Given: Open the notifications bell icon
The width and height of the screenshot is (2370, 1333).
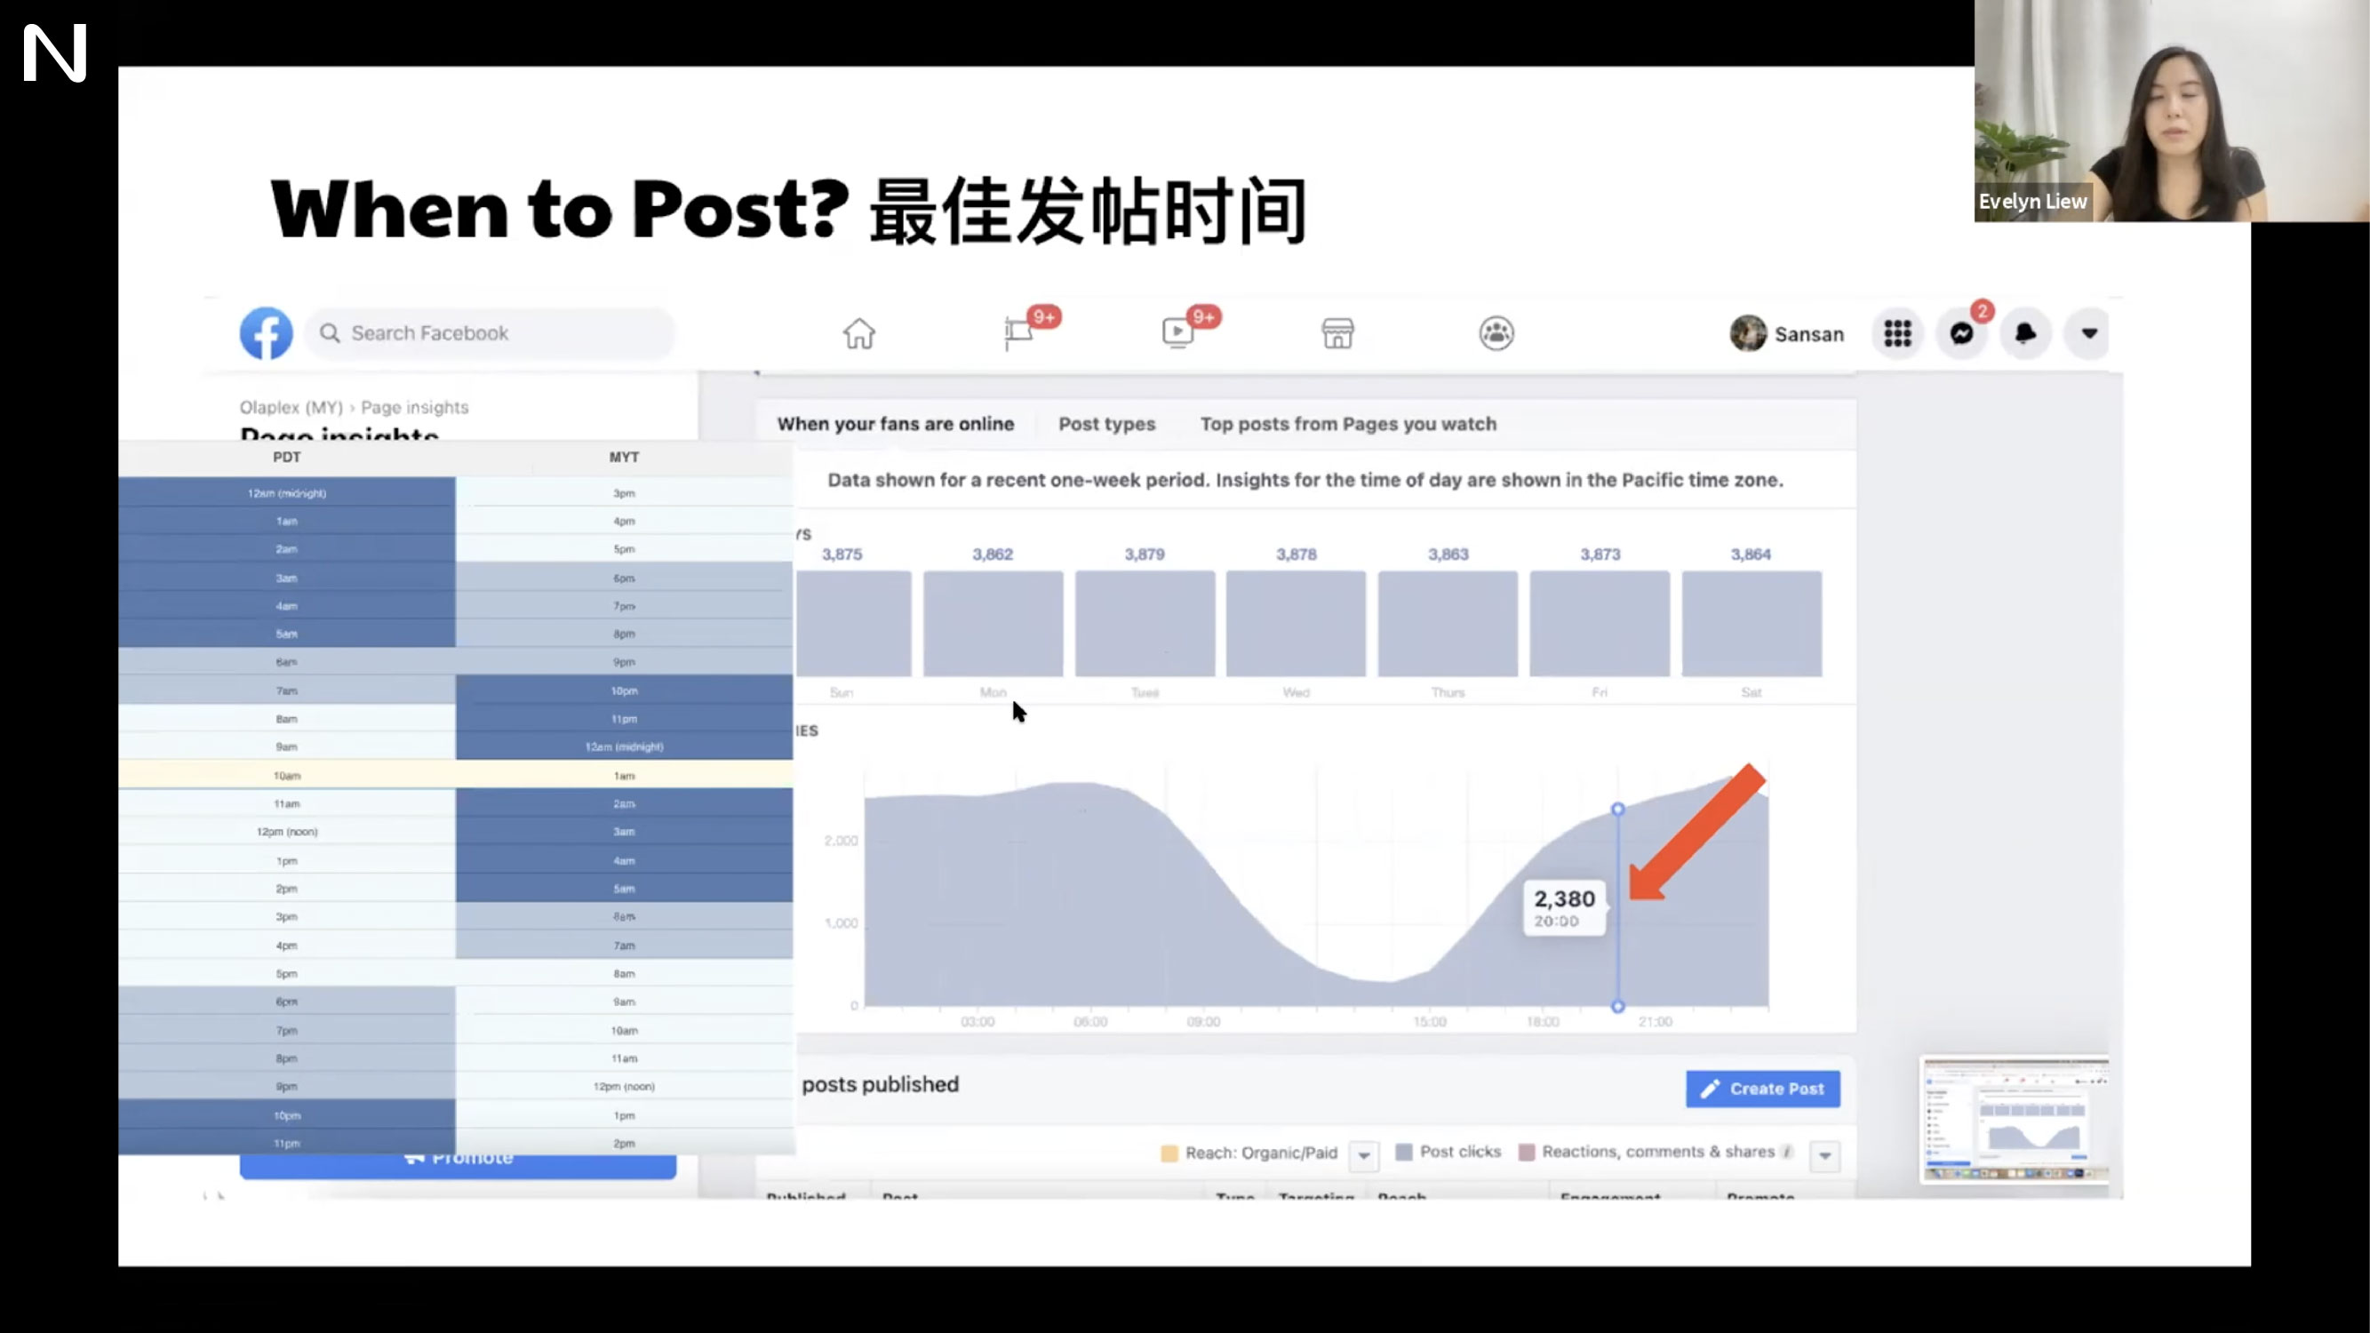Looking at the screenshot, I should (2025, 333).
